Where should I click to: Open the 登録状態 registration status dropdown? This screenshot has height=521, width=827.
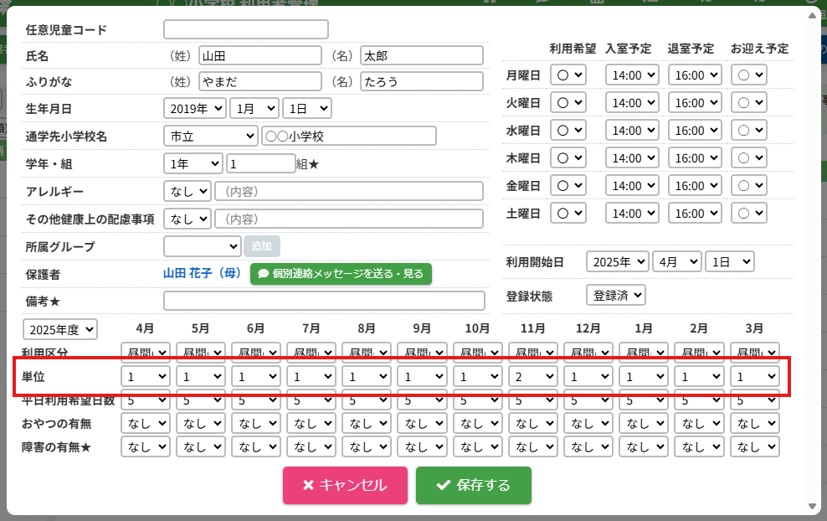616,296
